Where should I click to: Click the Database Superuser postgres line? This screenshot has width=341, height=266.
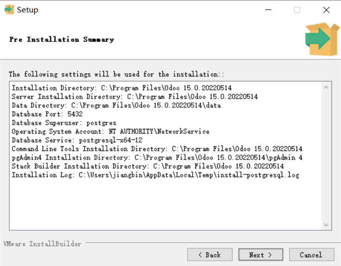click(x=64, y=123)
